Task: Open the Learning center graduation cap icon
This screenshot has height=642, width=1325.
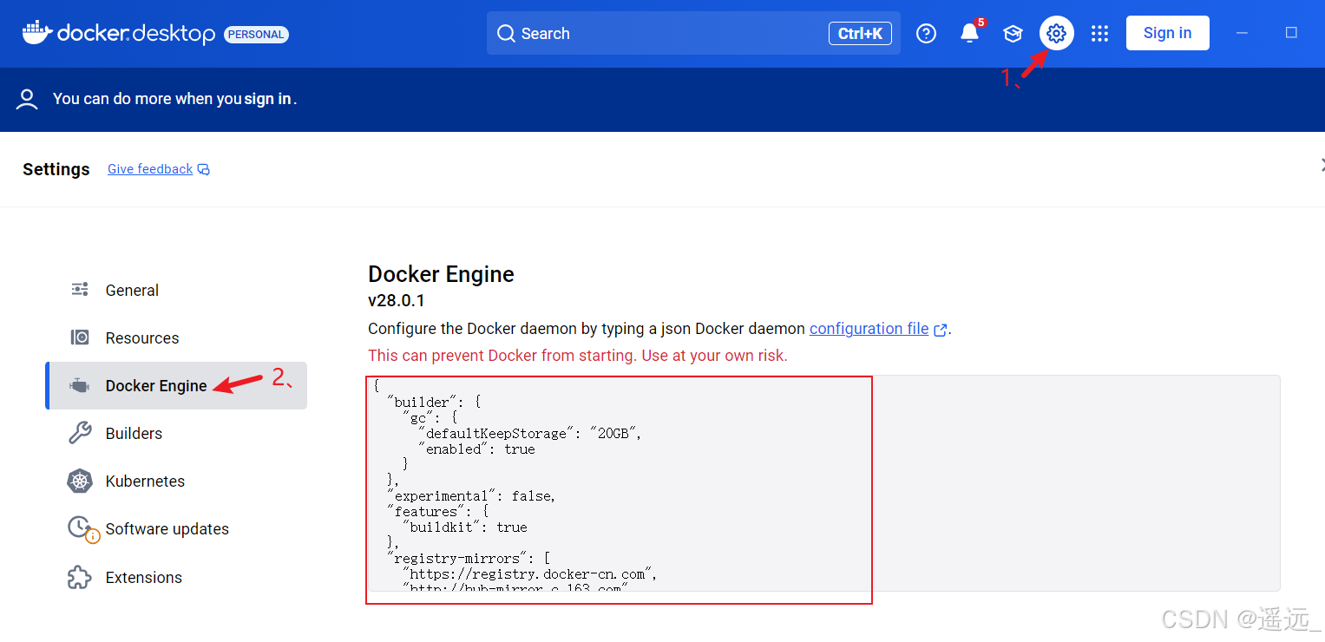Action: pos(1013,34)
